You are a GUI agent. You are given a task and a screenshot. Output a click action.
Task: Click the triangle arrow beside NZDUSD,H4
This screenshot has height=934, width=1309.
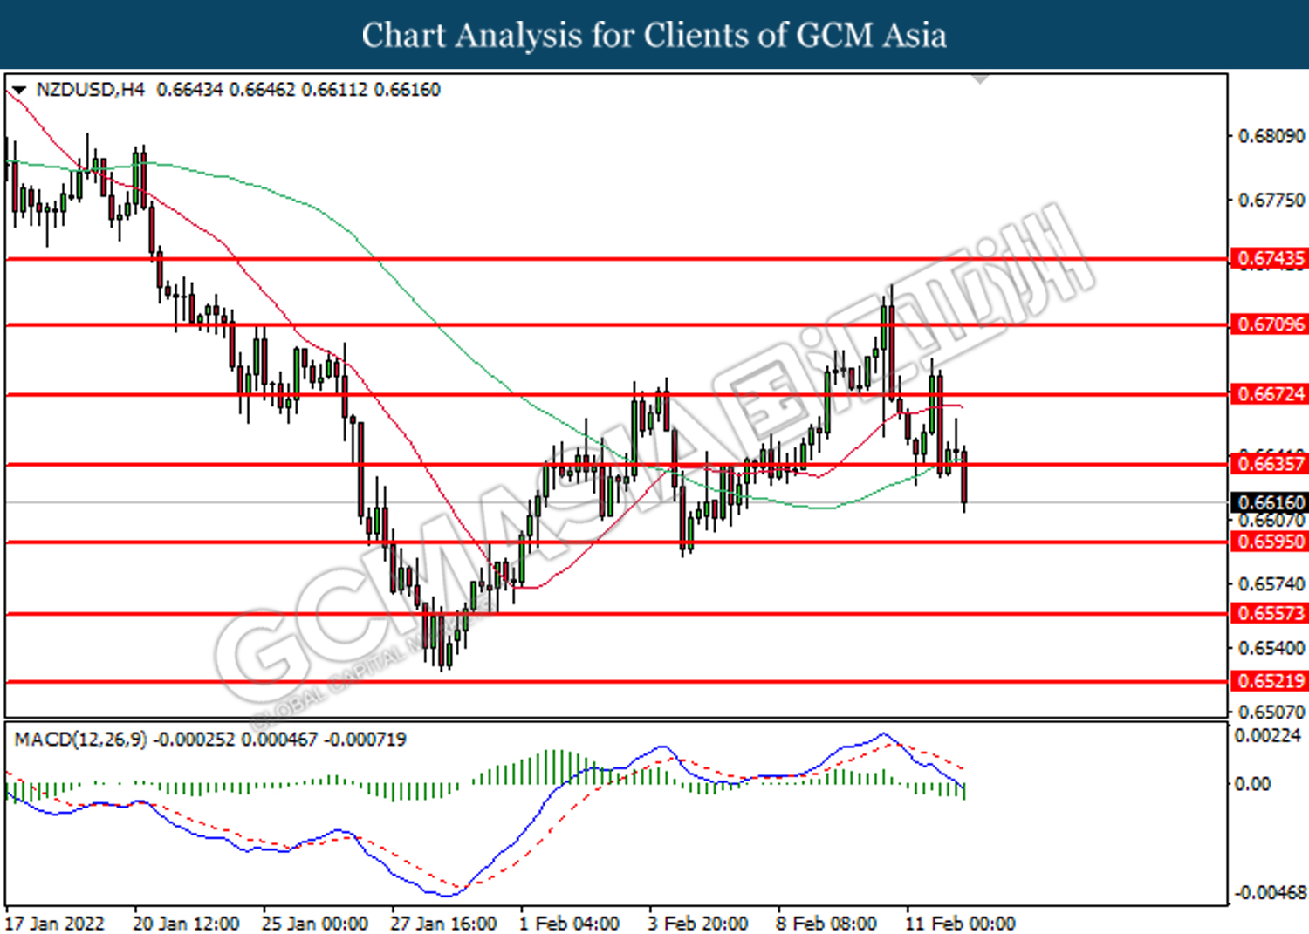click(x=19, y=90)
